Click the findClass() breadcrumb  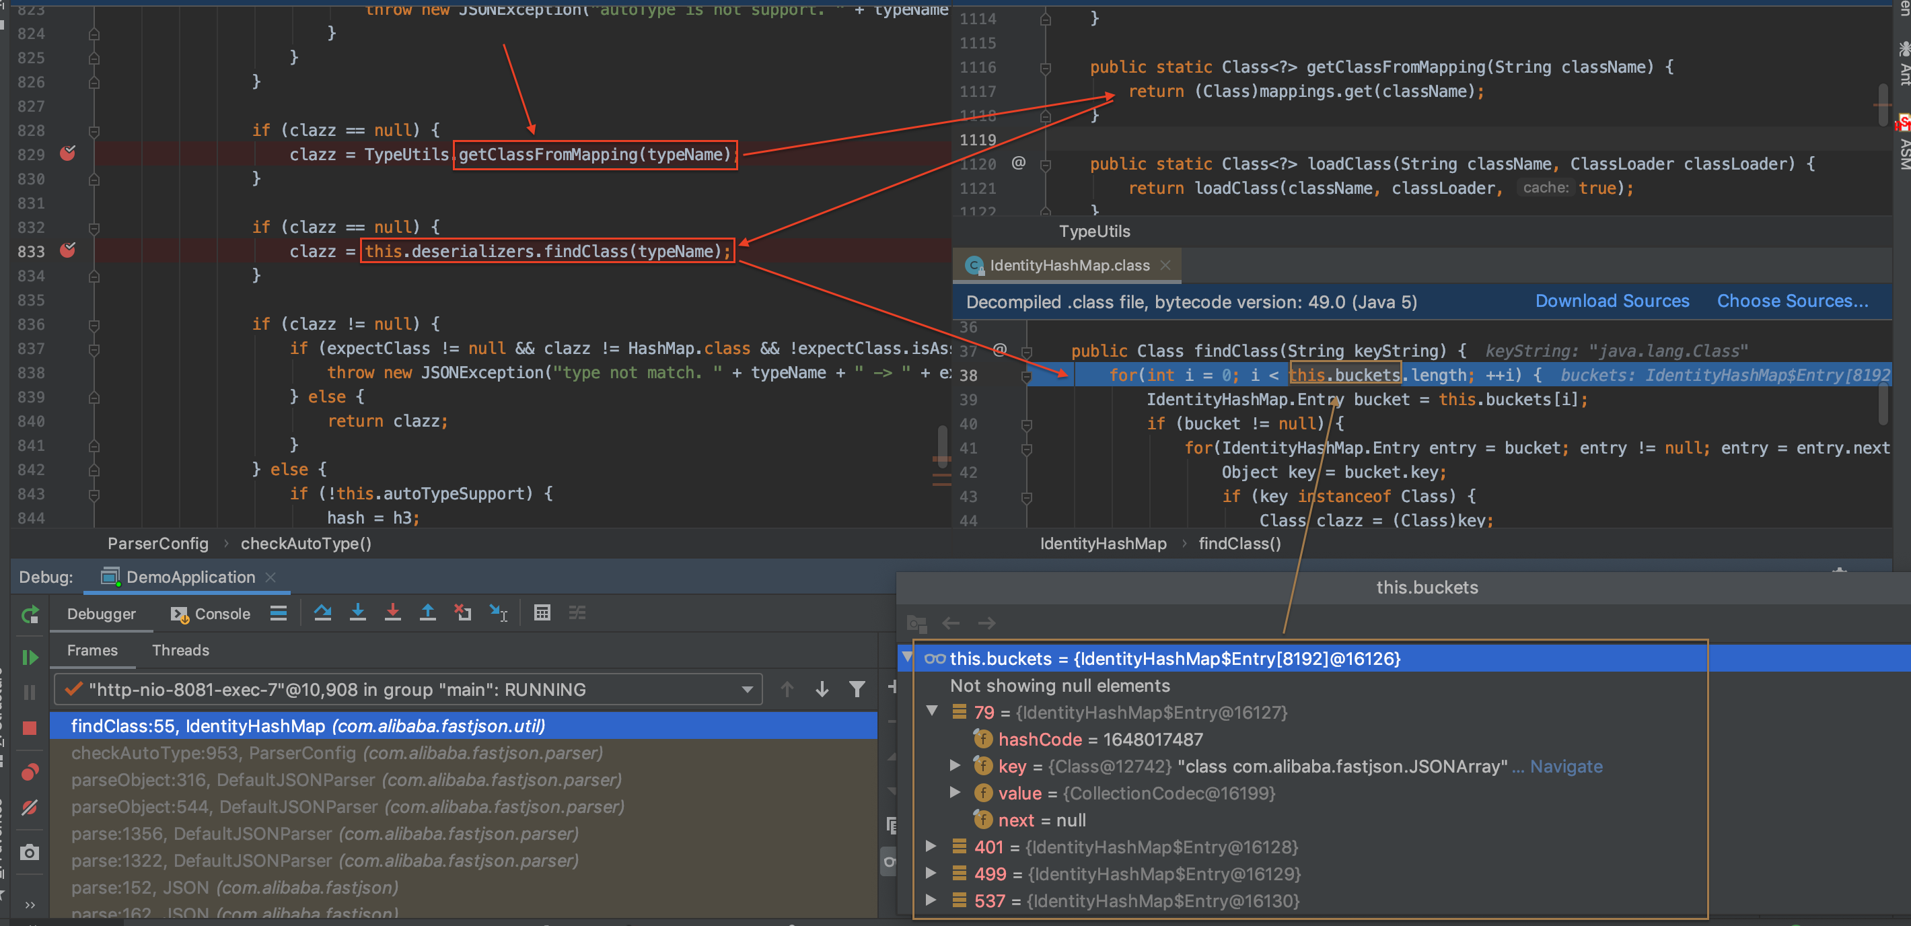(x=1239, y=544)
